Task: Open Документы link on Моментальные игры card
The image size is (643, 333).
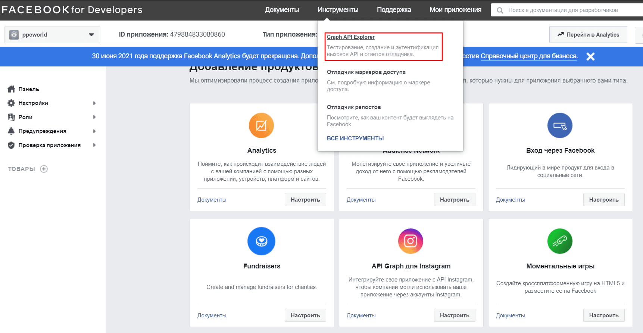Action: (x=511, y=315)
